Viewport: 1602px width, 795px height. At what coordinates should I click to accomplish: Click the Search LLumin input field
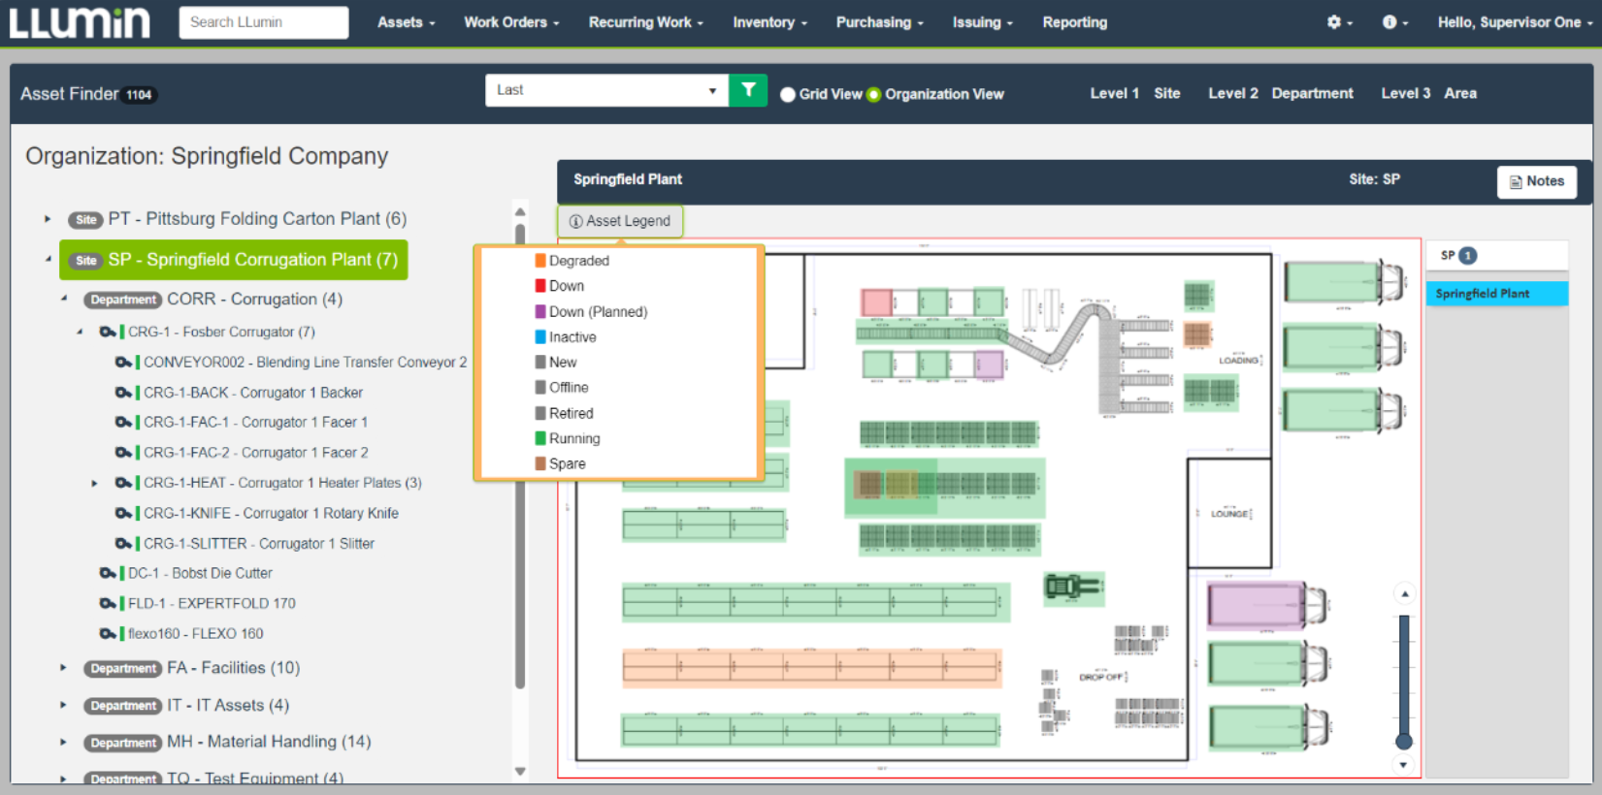pyautogui.click(x=264, y=22)
